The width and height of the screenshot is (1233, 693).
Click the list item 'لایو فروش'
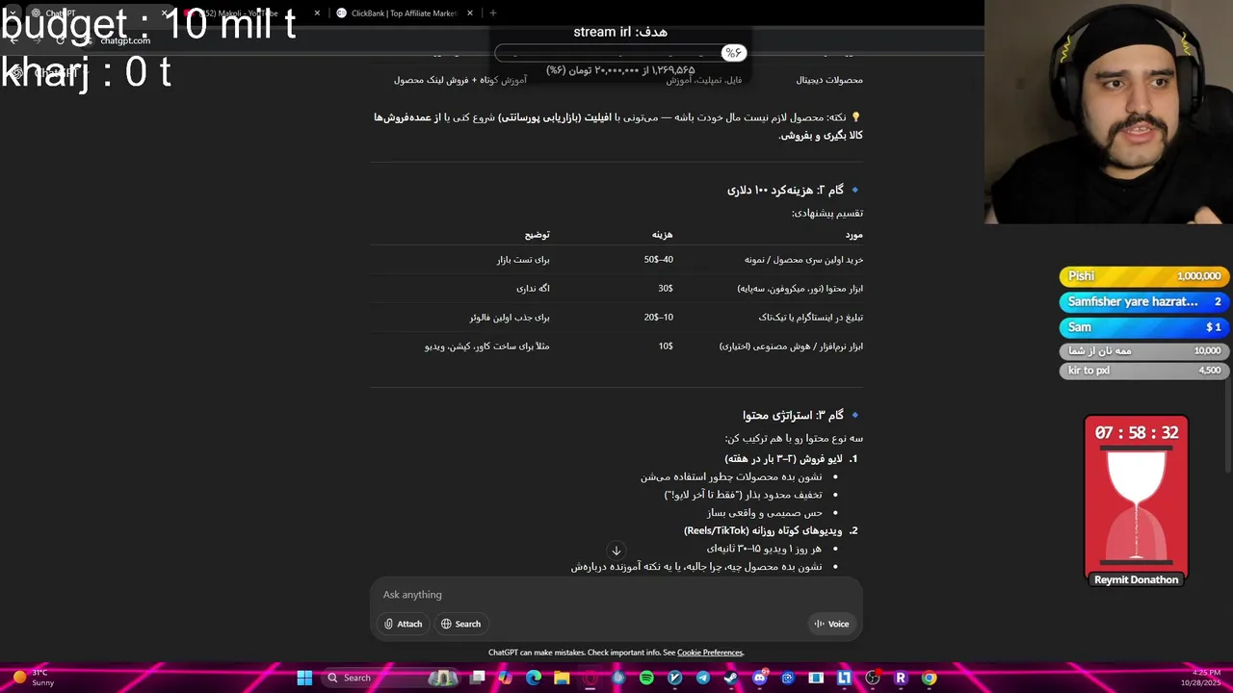point(783,459)
